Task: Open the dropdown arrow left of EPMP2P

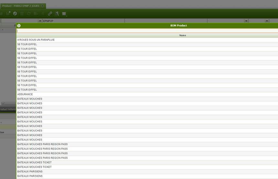Action: 40,21
